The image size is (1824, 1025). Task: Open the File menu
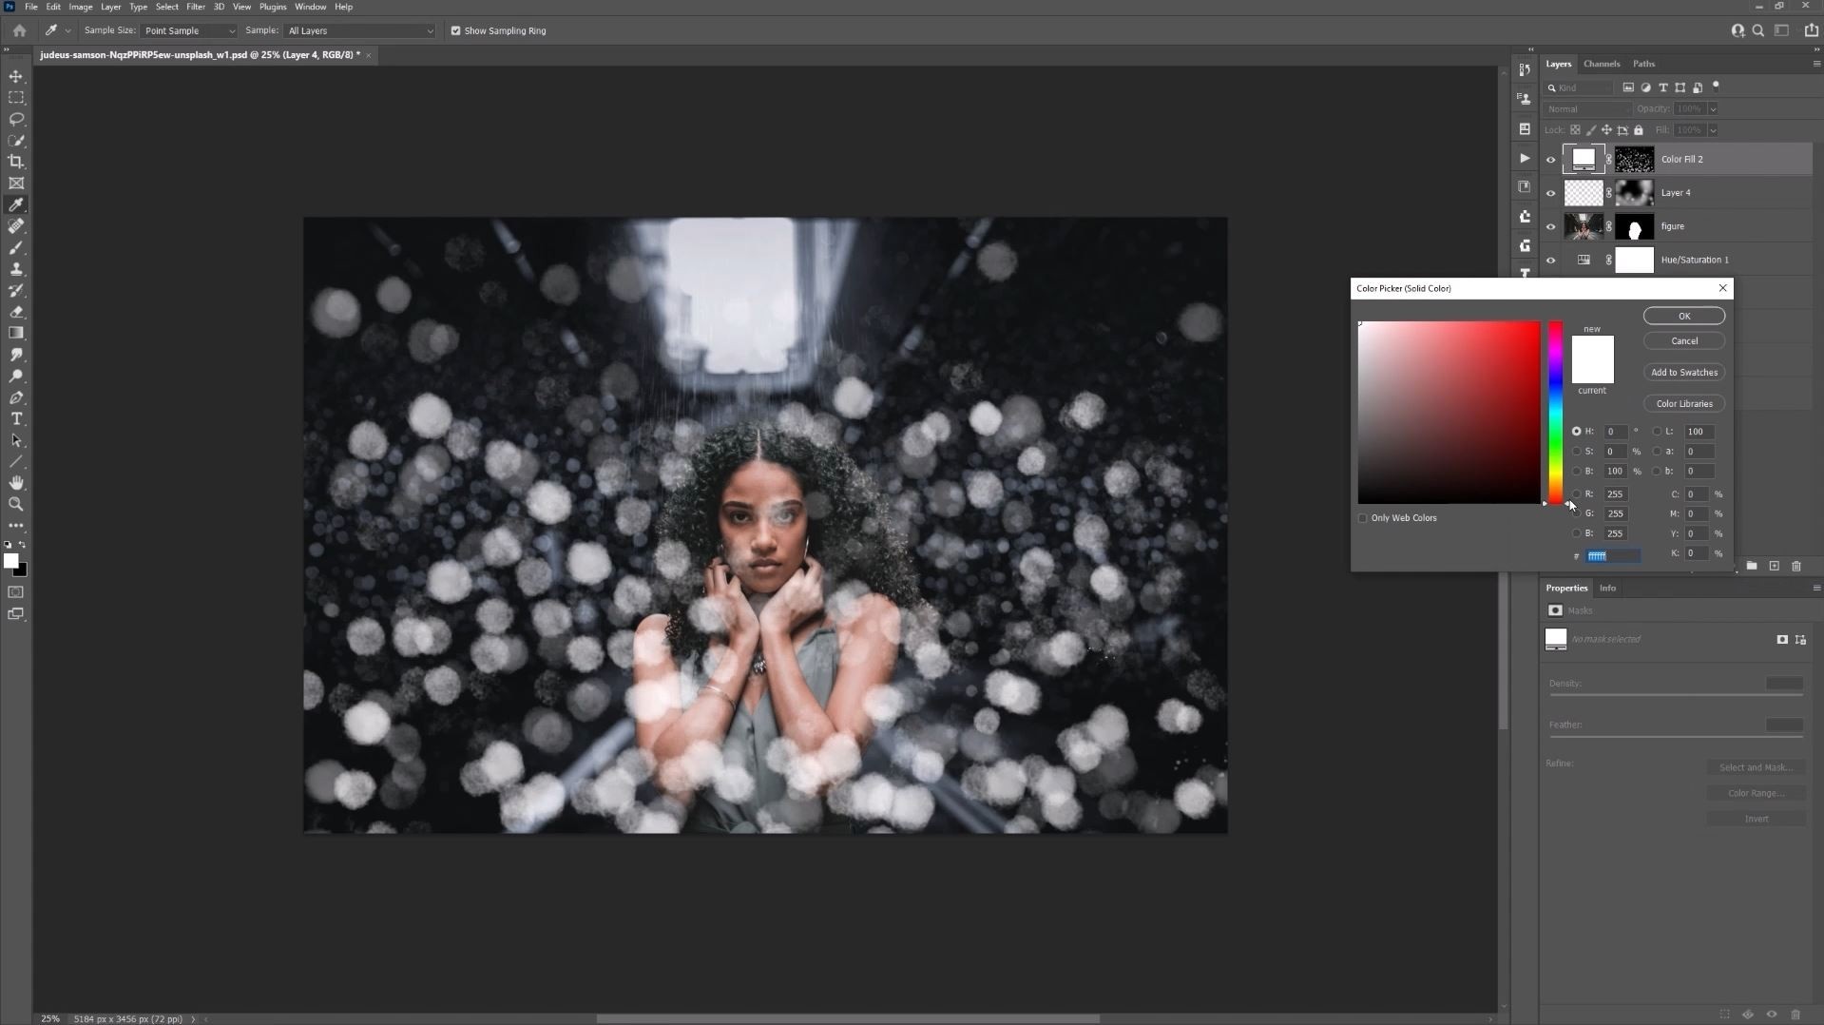point(31,7)
